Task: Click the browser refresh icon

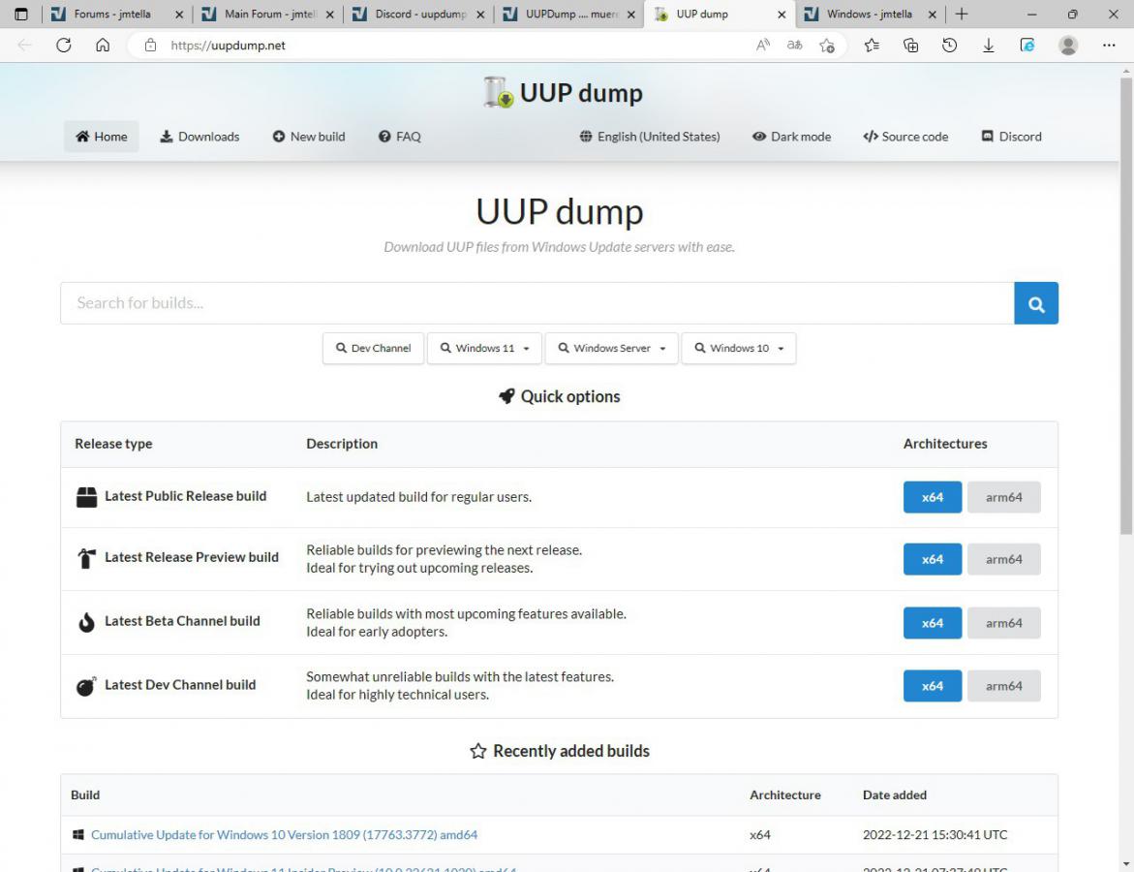Action: pos(64,45)
